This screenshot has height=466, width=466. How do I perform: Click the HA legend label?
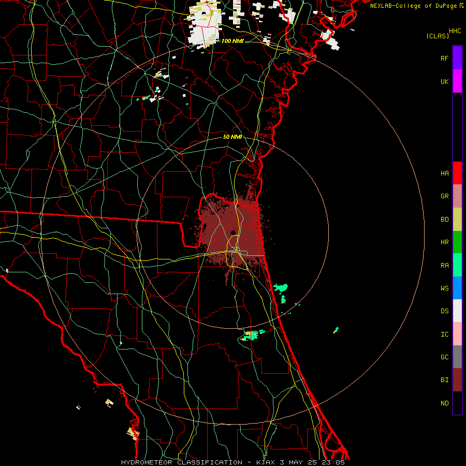point(444,173)
